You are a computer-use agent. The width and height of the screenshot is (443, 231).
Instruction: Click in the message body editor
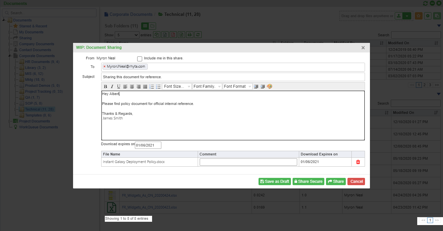coord(233,115)
